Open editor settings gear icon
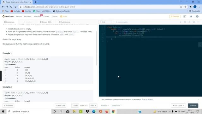This screenshot has height=114, width=202. 194,22
